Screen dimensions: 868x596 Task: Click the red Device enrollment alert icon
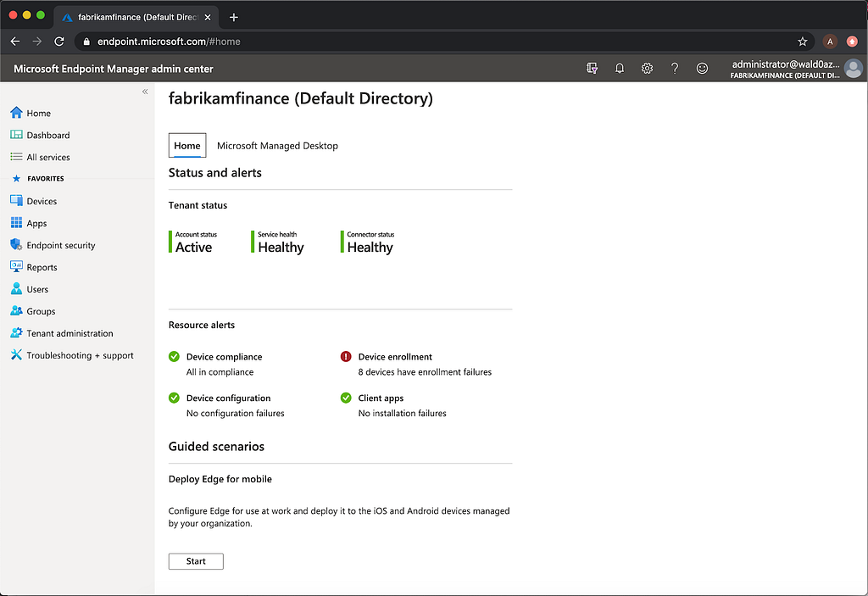[x=346, y=356]
